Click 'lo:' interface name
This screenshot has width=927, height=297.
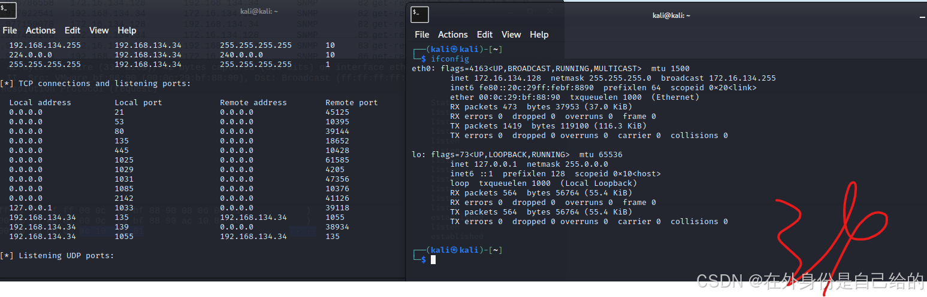pos(419,155)
